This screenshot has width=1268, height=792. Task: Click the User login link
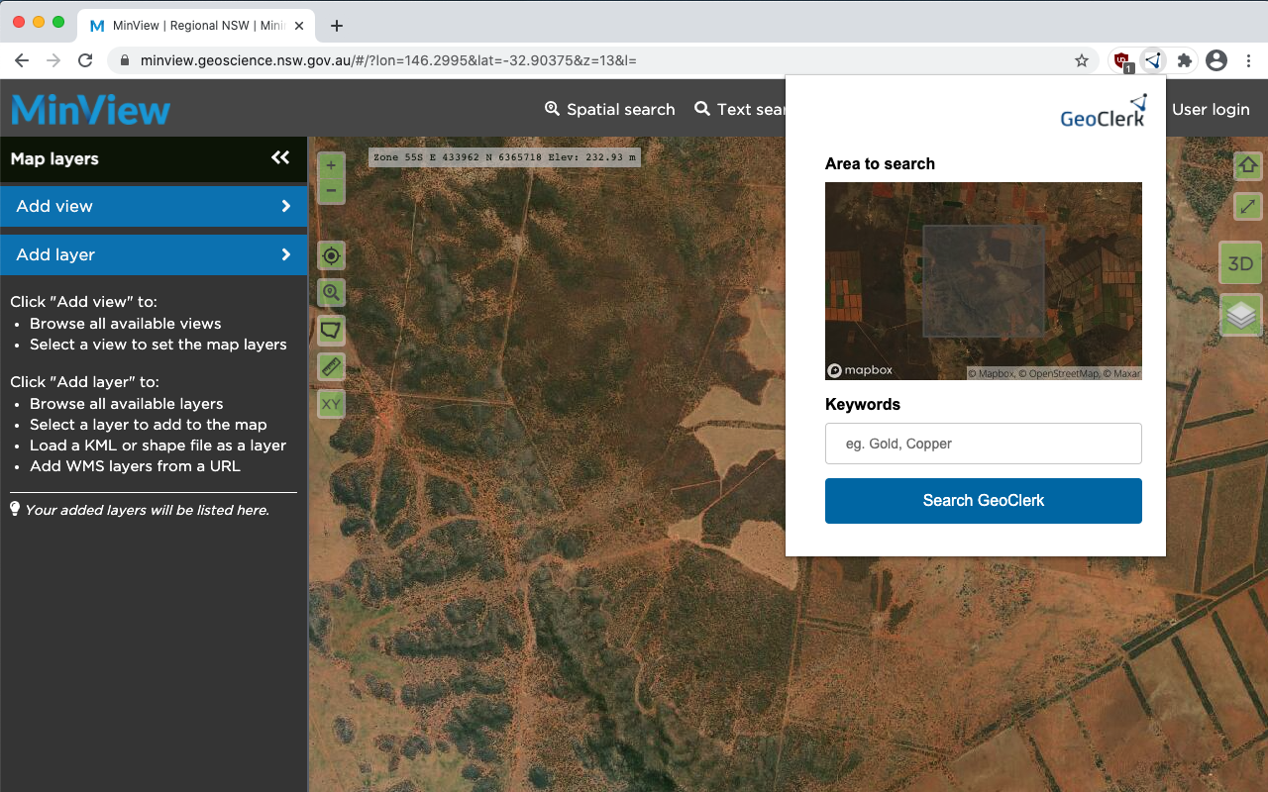pyautogui.click(x=1211, y=109)
